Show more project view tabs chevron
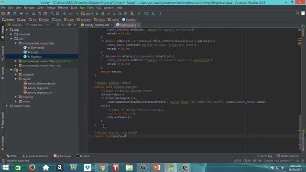 [x=47, y=25]
